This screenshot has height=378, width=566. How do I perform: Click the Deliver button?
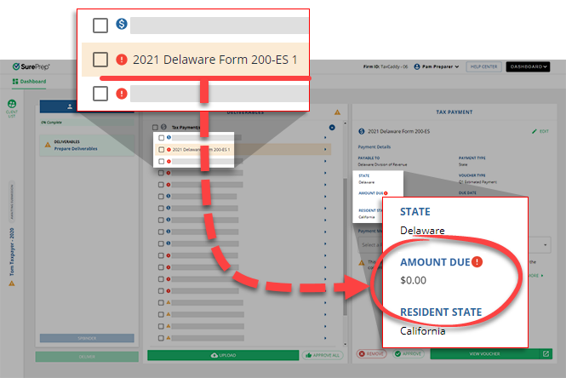click(87, 357)
